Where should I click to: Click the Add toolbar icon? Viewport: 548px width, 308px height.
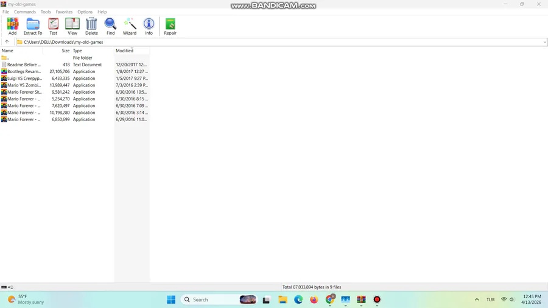(13, 26)
